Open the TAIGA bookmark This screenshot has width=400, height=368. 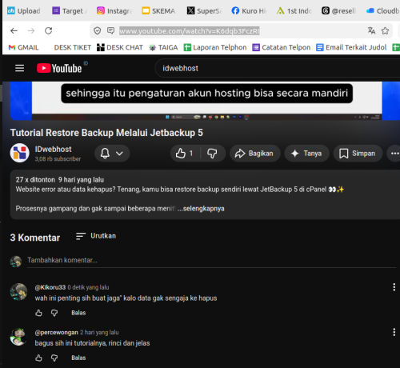[163, 47]
